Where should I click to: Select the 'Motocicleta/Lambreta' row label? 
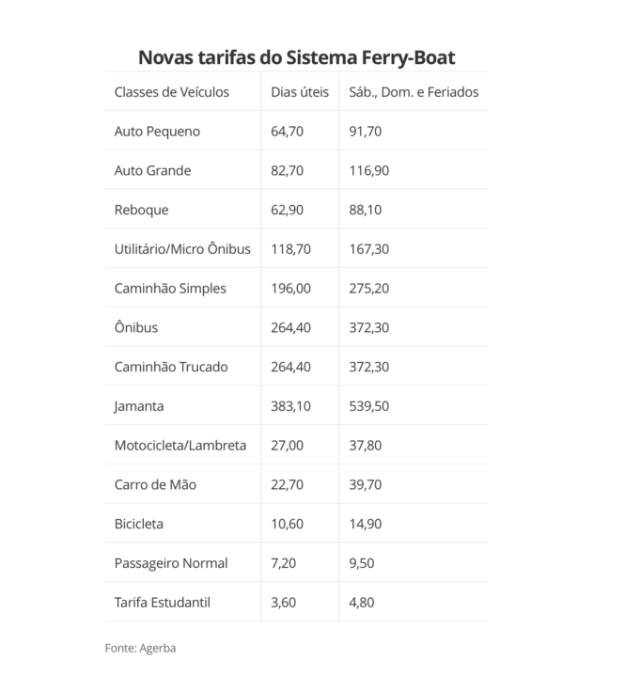(x=180, y=446)
